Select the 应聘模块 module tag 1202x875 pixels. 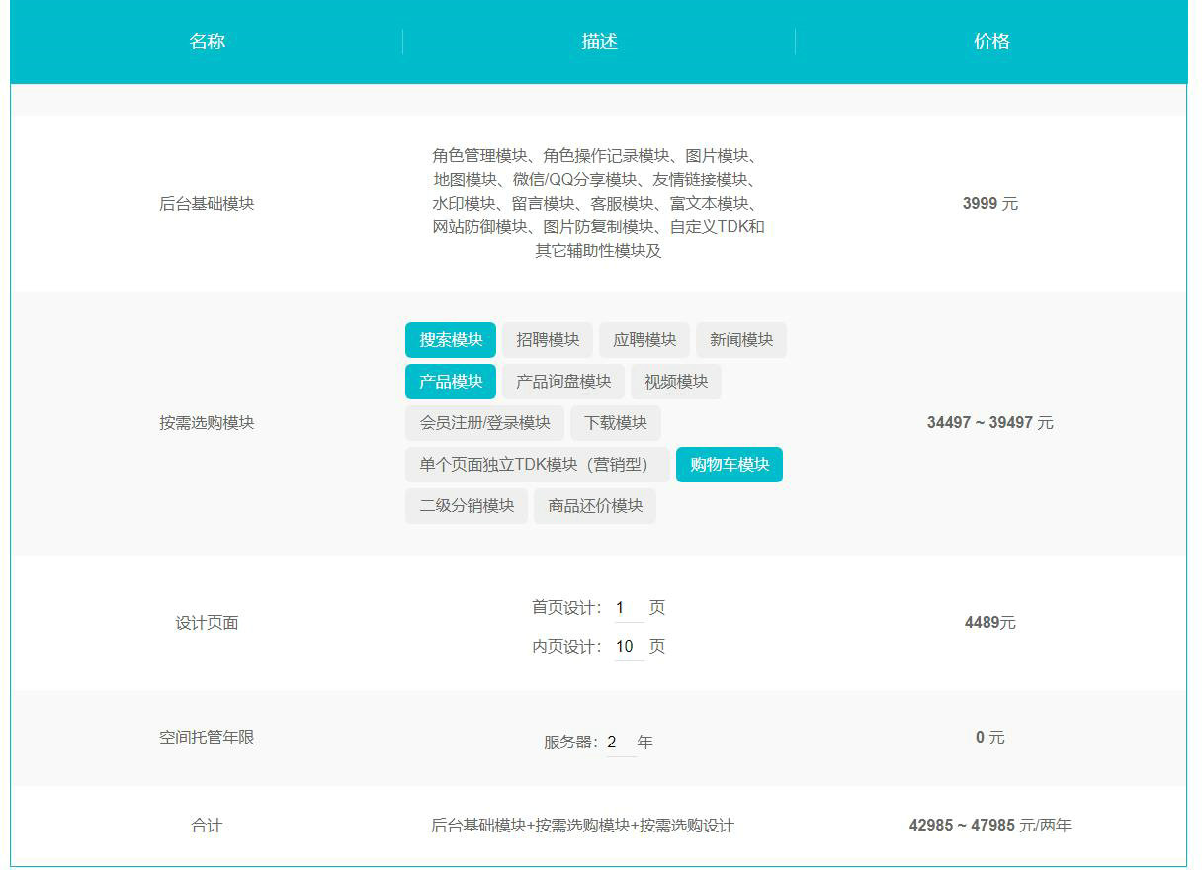coord(644,340)
